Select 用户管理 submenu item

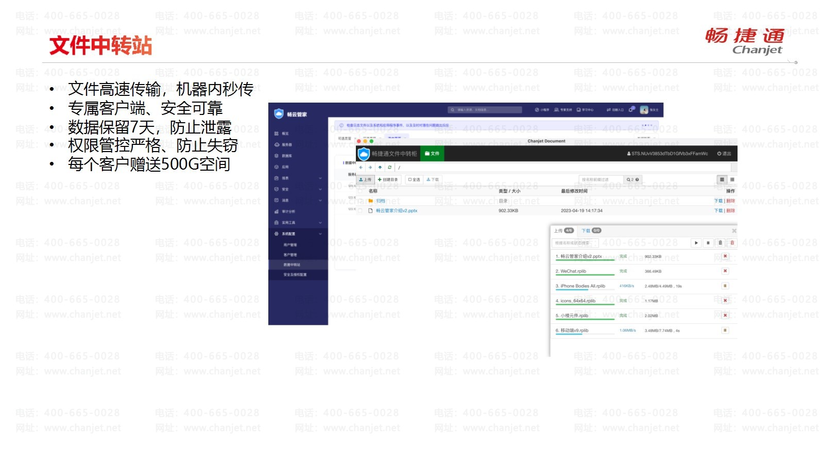(290, 245)
